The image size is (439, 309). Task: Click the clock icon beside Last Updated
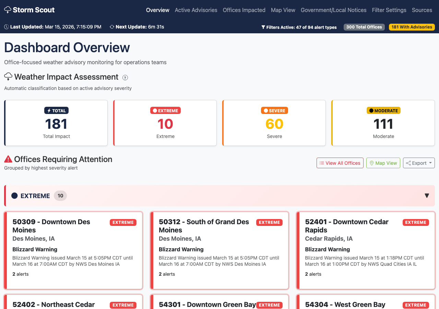[x=6, y=27]
